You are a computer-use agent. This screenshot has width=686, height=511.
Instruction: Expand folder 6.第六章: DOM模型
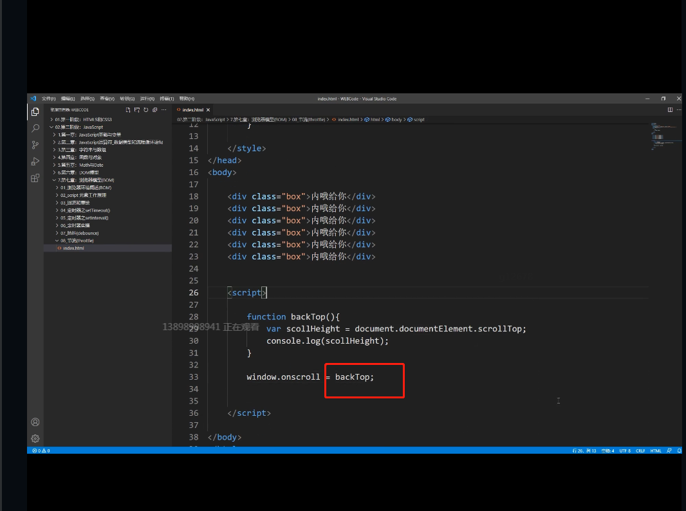[x=107, y=172]
